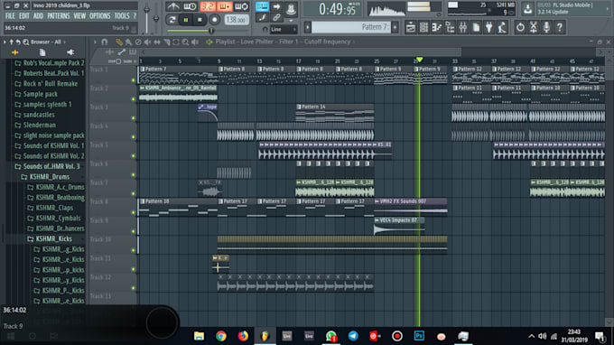This screenshot has width=614, height=345.
Task: Toggle typing keyboard to piano button
Action: 262,6
